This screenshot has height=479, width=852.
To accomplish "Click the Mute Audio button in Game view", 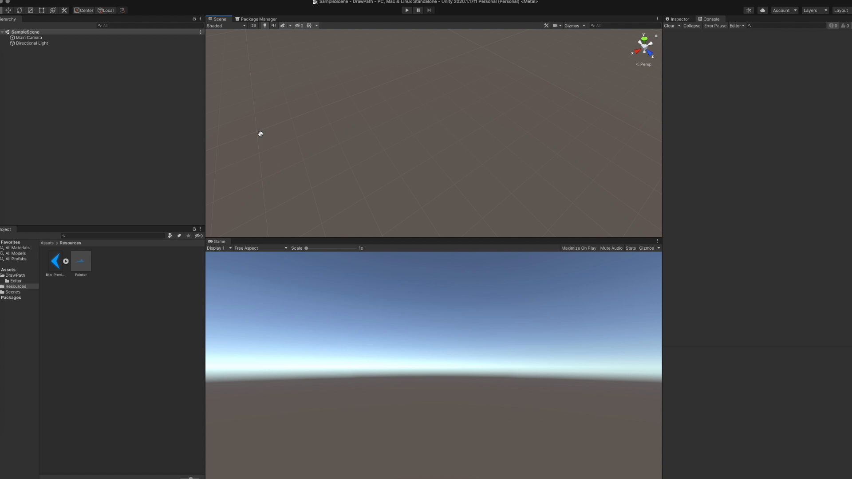I will pyautogui.click(x=611, y=248).
